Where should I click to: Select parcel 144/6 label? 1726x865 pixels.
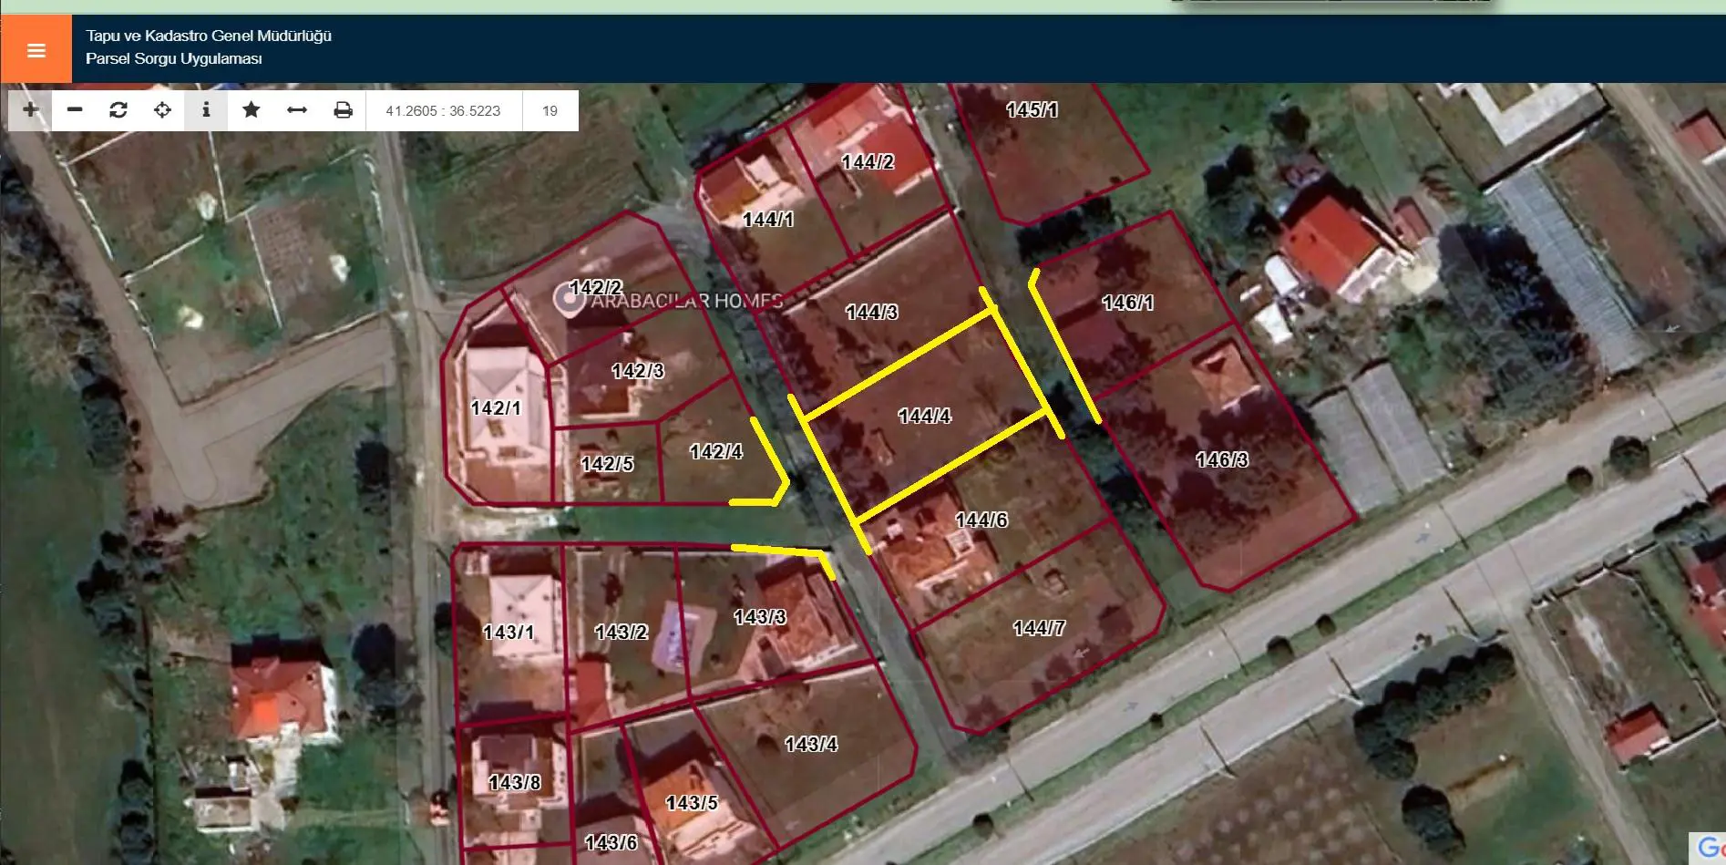(x=981, y=520)
